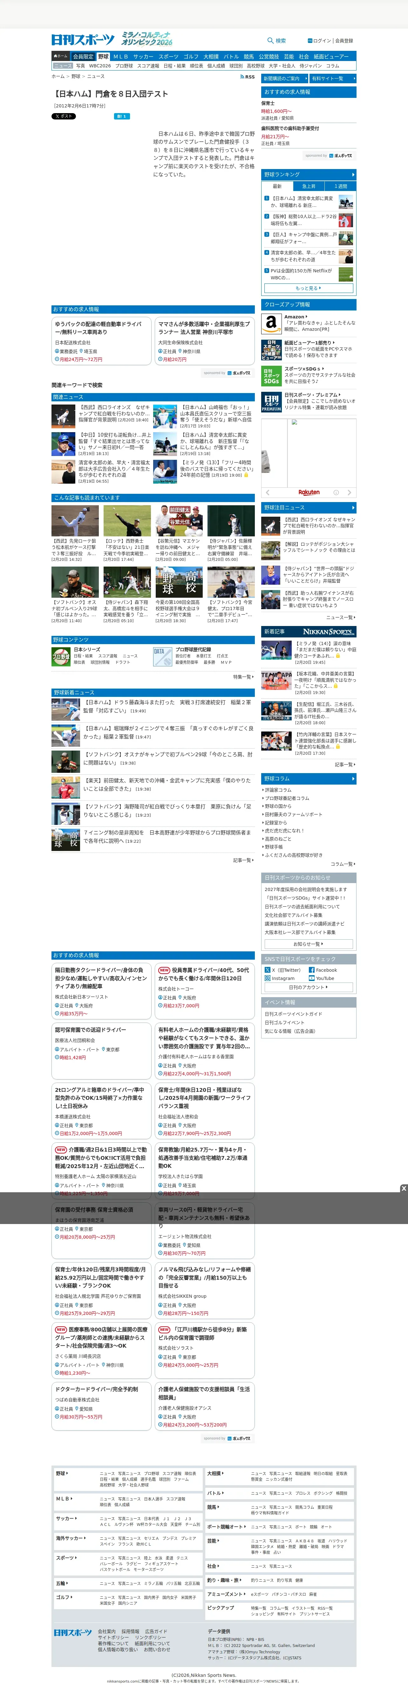The height and width of the screenshot is (1694, 408).
Task: Click the ホーム icon in navigation bar
Action: [61, 57]
